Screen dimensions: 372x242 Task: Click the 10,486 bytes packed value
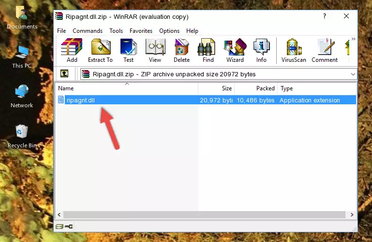(255, 100)
